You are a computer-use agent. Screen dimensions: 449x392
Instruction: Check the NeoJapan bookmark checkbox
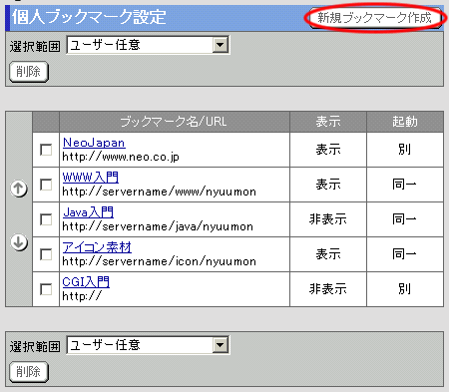[46, 150]
